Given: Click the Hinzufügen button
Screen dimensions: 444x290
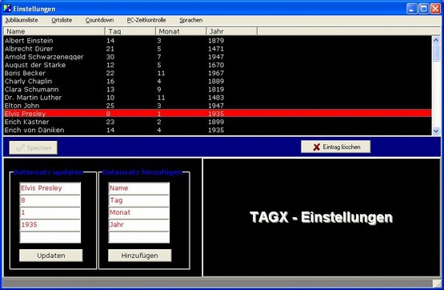Looking at the screenshot, I should pos(139,256).
